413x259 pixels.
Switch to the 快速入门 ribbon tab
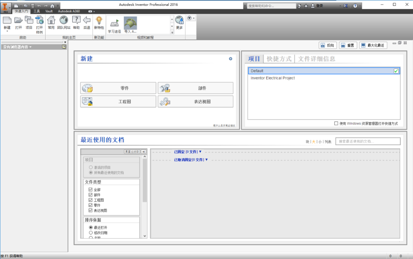pos(21,11)
